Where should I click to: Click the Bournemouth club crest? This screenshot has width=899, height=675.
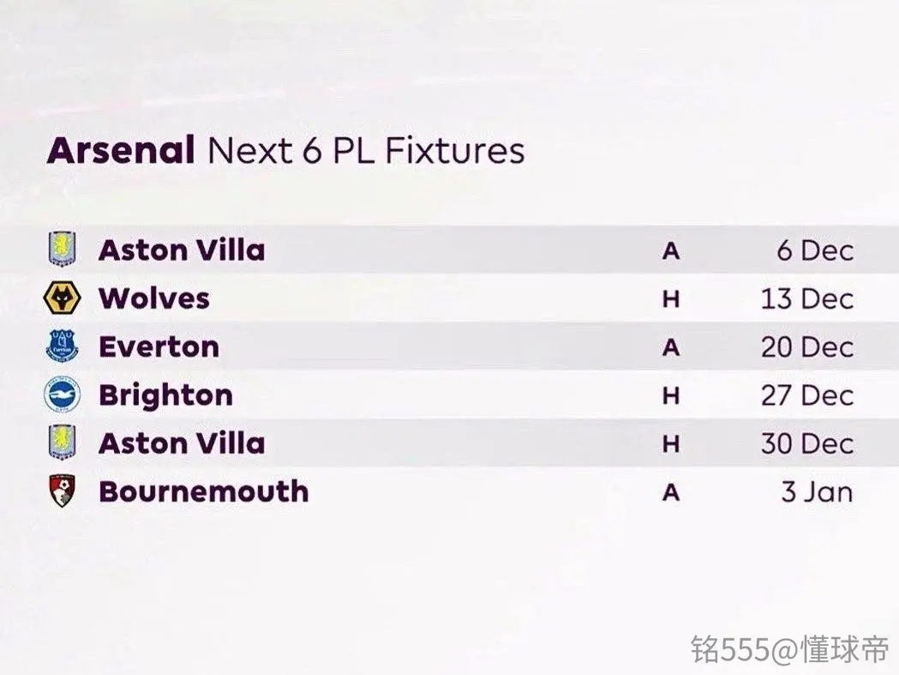tap(63, 491)
